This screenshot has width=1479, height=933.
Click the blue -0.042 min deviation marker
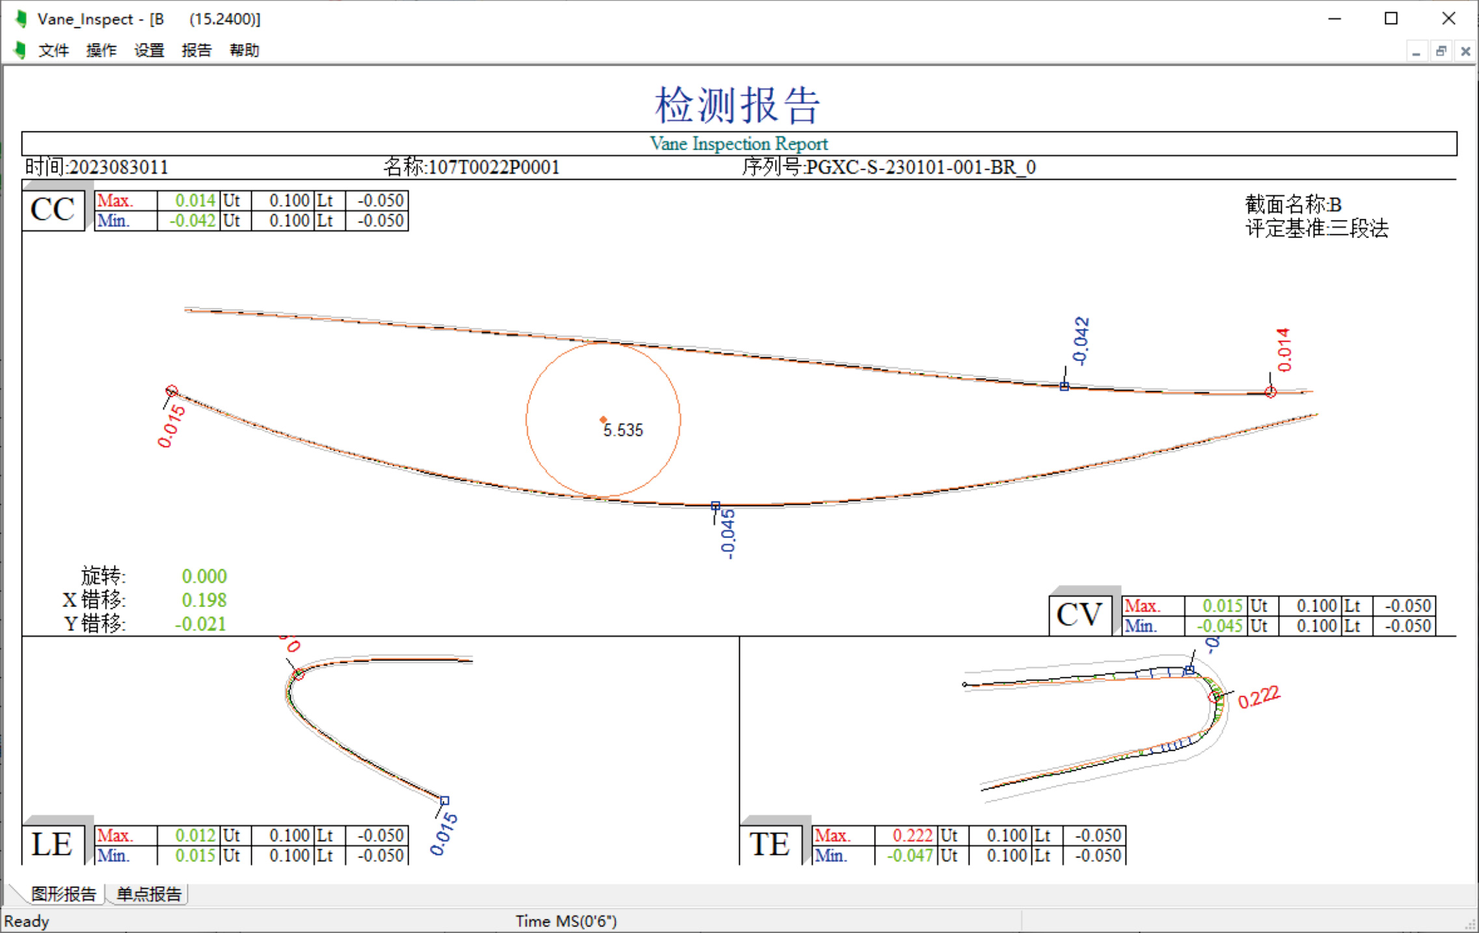(1065, 386)
